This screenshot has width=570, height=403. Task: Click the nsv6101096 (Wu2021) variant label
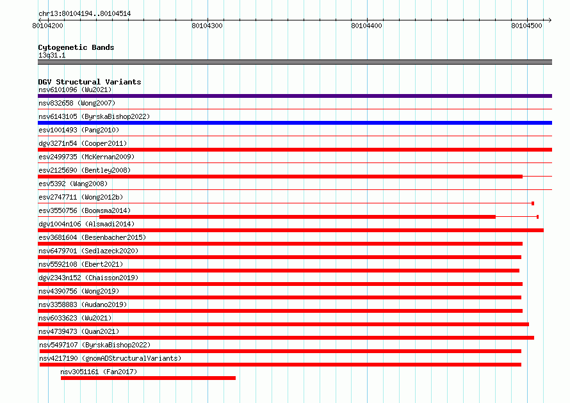(x=75, y=90)
